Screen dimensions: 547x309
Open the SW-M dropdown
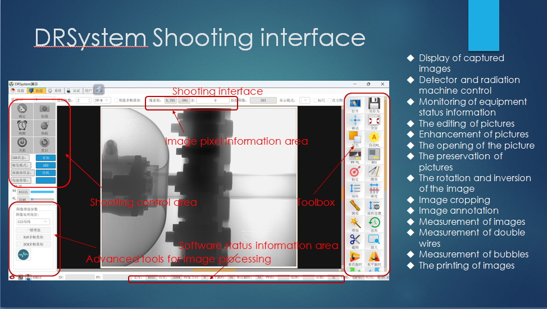(x=102, y=100)
